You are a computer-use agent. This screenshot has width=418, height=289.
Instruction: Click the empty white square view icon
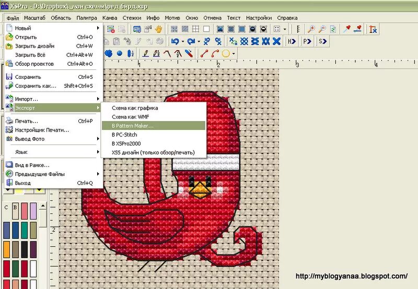206,29
